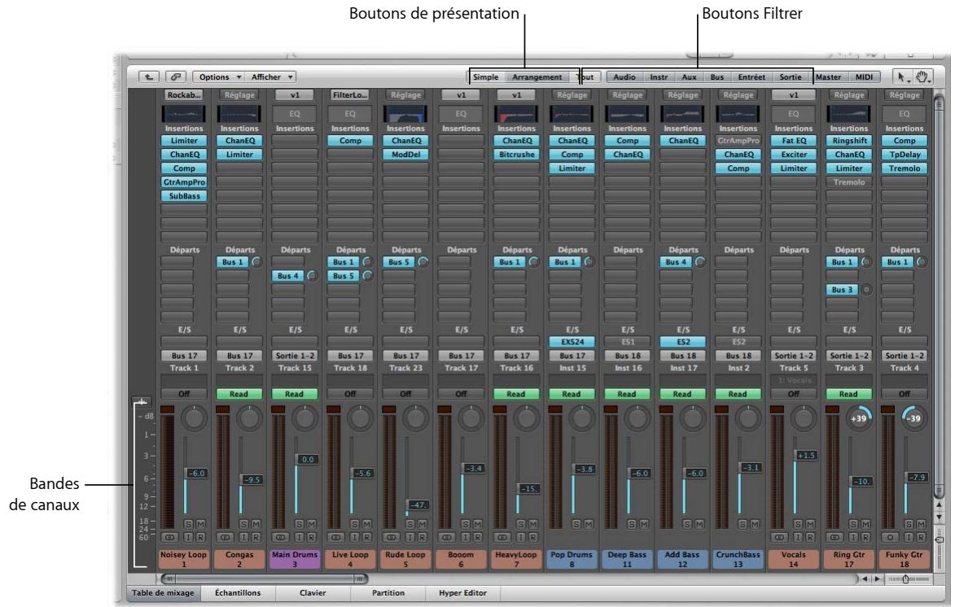Mute the Noisey Loop channel
Image resolution: width=955 pixels, height=607 pixels.
[x=200, y=524]
